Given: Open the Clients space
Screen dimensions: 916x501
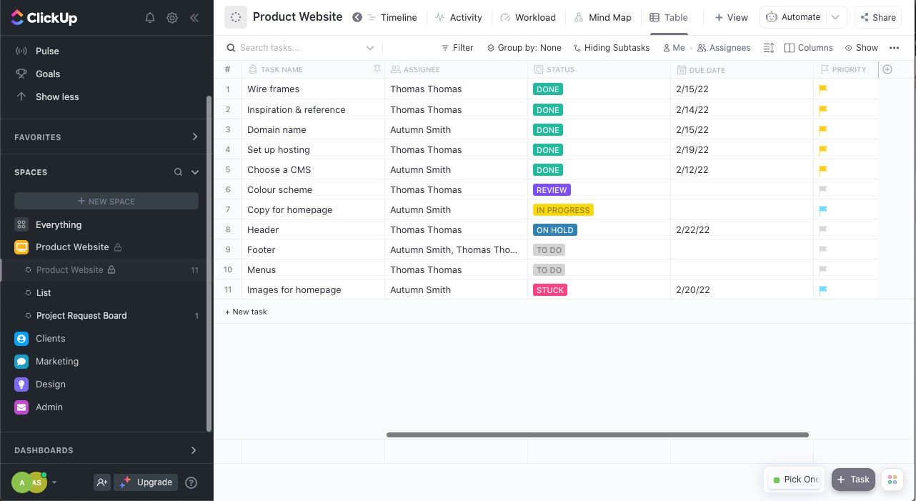Looking at the screenshot, I should [50, 338].
